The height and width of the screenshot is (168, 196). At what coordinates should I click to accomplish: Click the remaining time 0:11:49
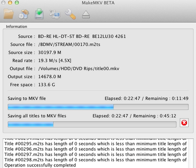click(x=180, y=98)
